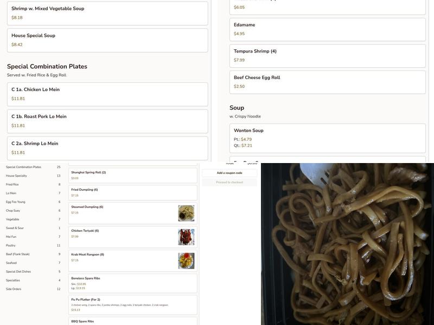The image size is (434, 325).
Task: Select the C 2a. Shrimp Lo Mein item
Action: point(107,148)
